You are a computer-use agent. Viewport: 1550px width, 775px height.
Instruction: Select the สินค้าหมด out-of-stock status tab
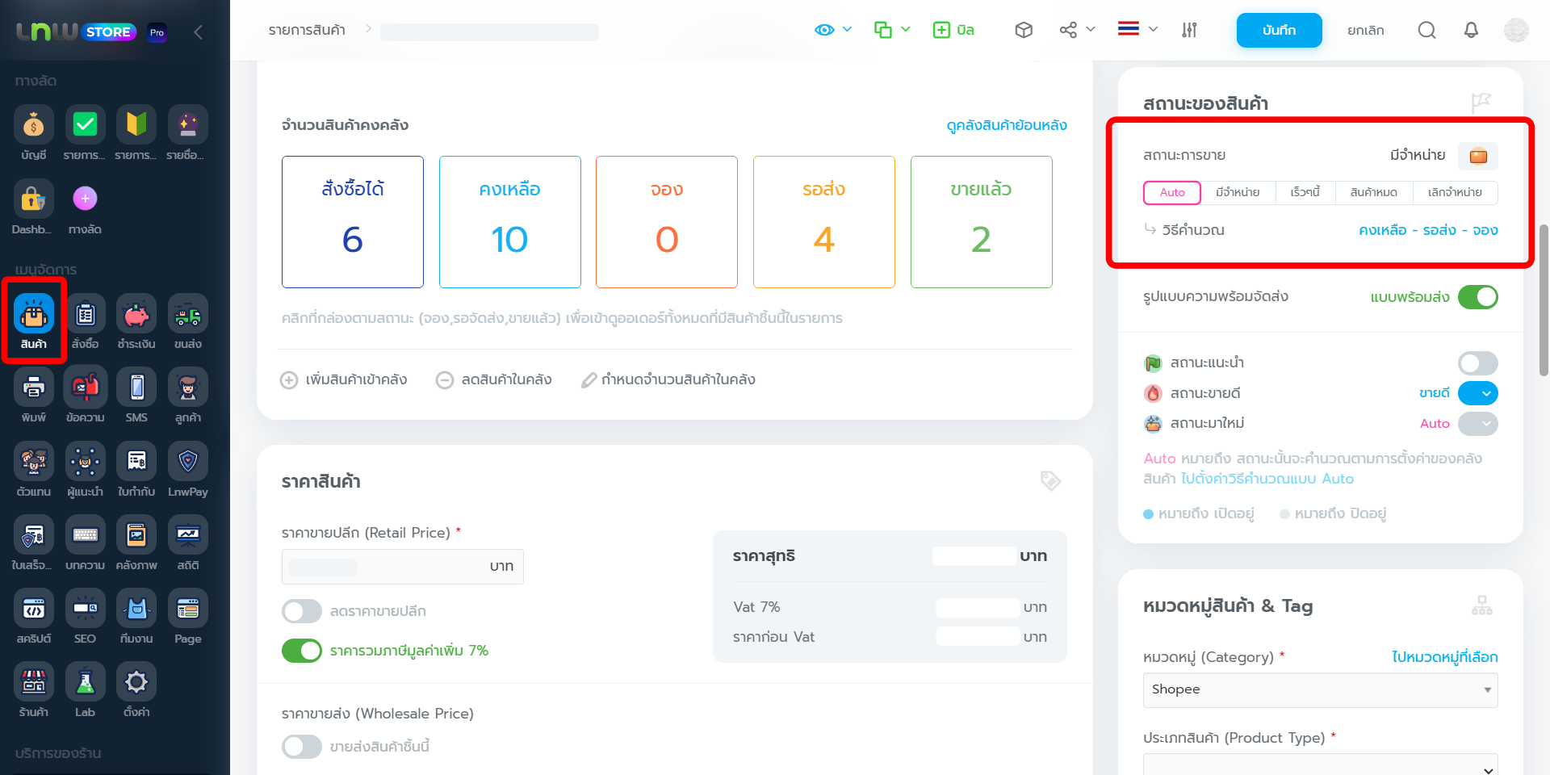[x=1373, y=193]
